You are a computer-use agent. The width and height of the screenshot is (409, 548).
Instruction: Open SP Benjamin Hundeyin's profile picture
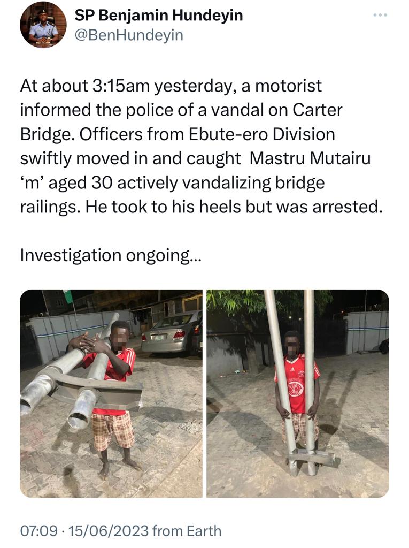tap(43, 24)
